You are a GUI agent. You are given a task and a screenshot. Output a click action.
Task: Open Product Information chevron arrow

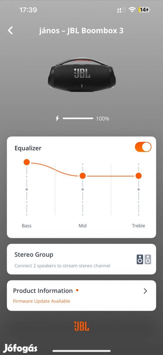145,291
